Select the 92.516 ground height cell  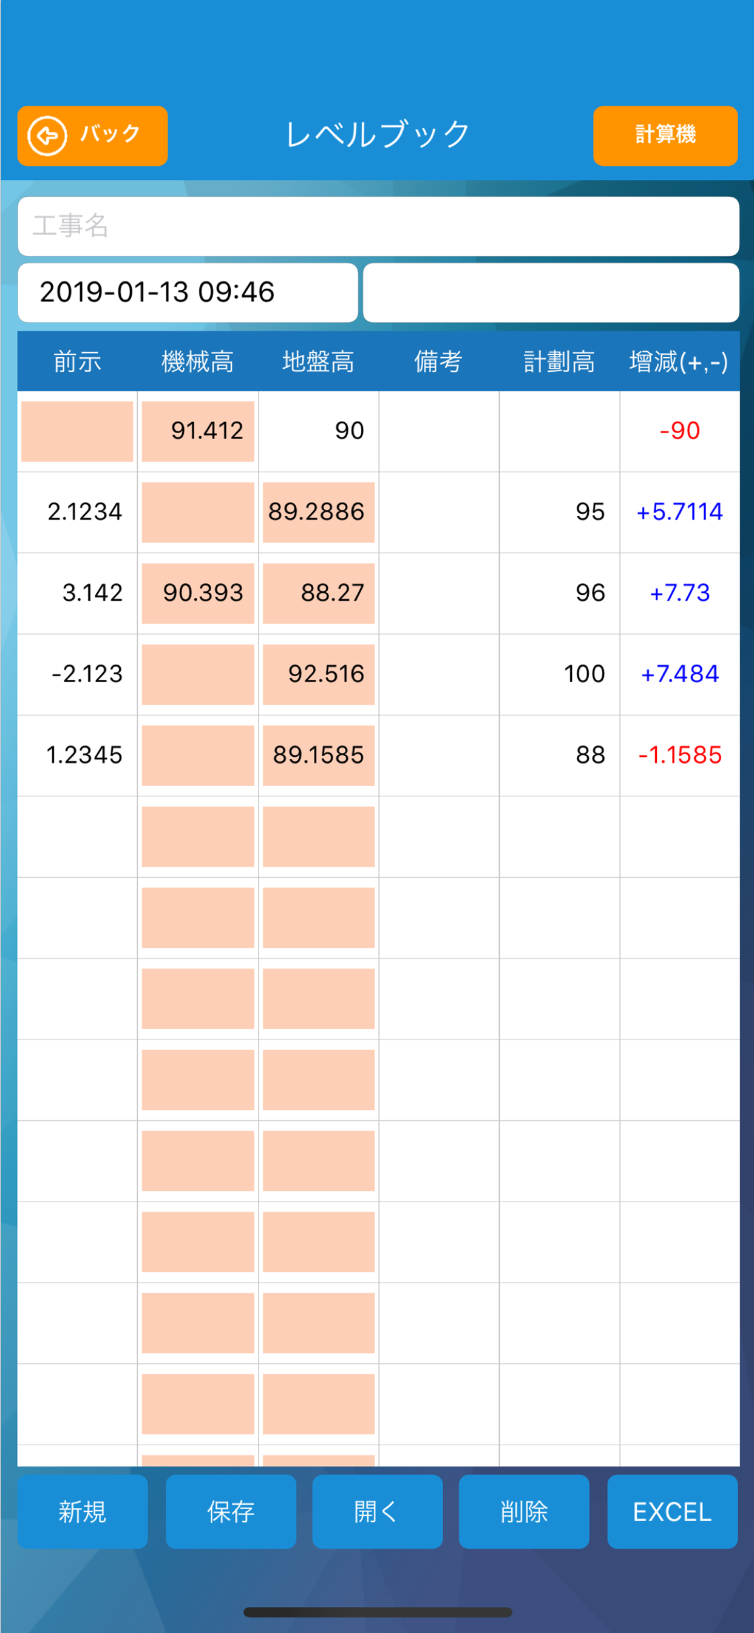[x=318, y=674]
